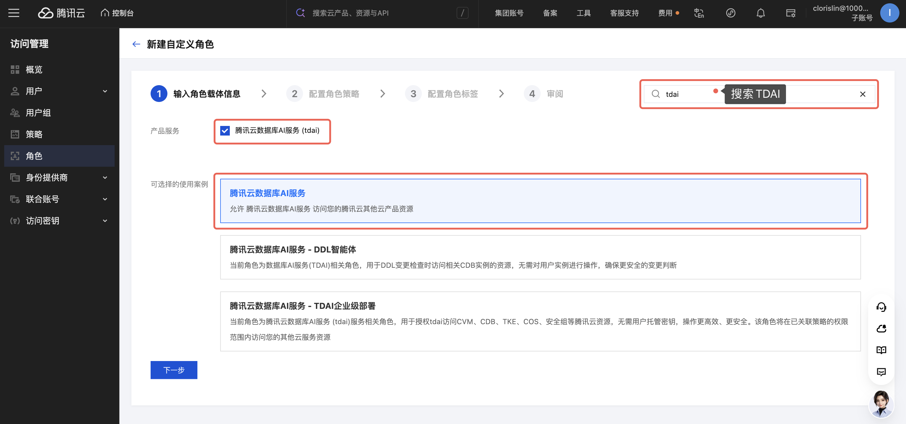Click the 访问管理 sidebar title

tap(29, 43)
